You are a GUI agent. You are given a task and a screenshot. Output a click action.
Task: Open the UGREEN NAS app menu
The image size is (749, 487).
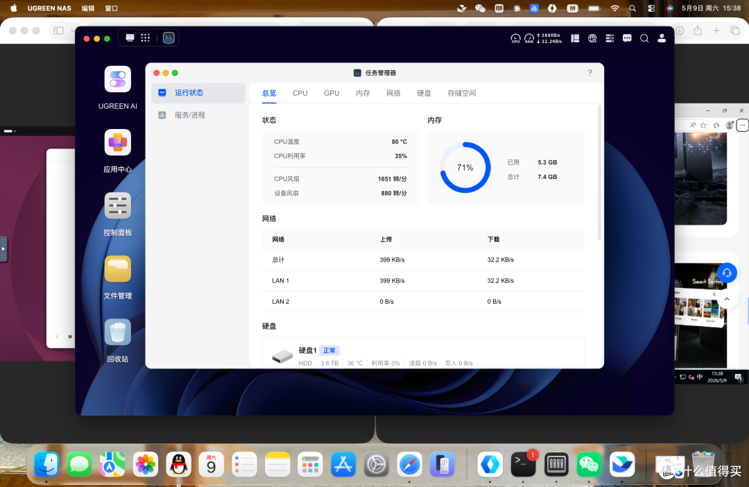point(49,8)
